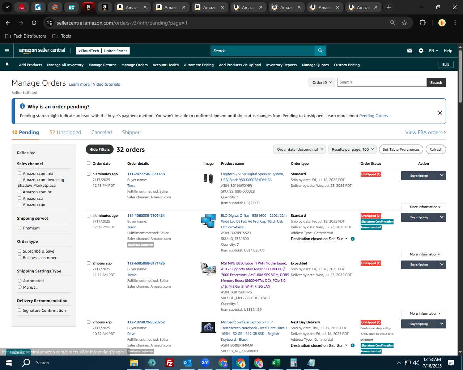
Task: Click the info icon in pending banner
Action: pyautogui.click(x=22, y=106)
